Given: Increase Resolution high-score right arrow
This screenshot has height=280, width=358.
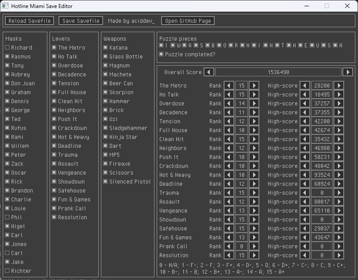Looking at the screenshot, I should coord(339,255).
